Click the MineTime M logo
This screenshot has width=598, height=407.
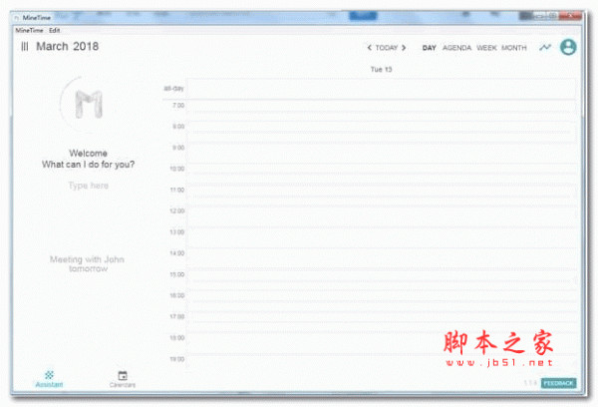(89, 104)
